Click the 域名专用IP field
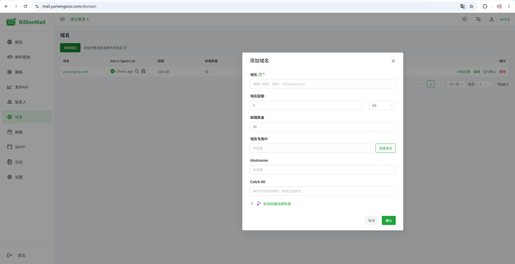The image size is (515, 264). click(x=310, y=148)
